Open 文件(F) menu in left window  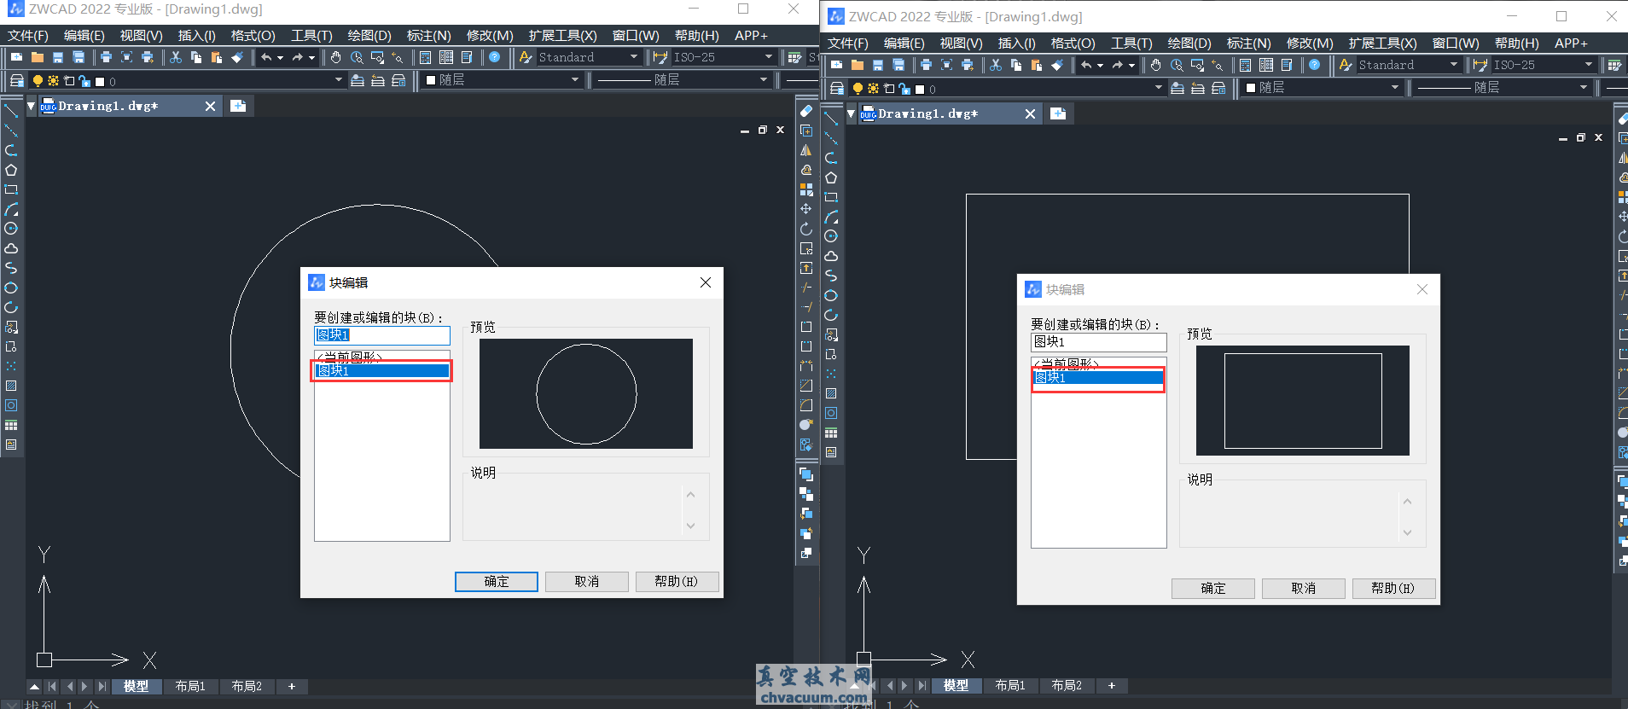(28, 36)
